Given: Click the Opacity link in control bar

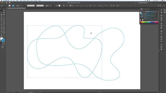Looking at the screenshot, I should pyautogui.click(x=47, y=6).
